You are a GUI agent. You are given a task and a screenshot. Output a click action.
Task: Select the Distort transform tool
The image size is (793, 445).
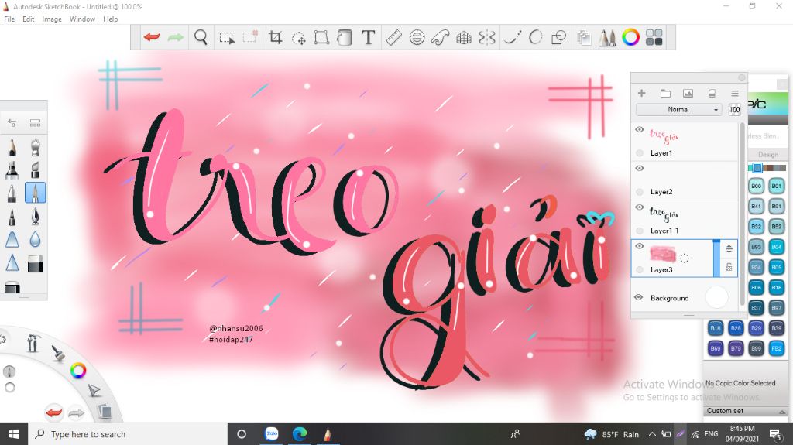pos(321,37)
